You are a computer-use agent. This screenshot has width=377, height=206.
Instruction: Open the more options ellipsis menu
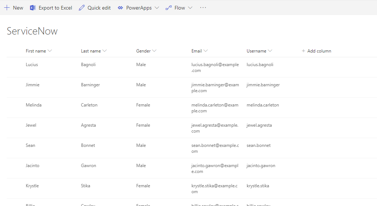pos(203,8)
